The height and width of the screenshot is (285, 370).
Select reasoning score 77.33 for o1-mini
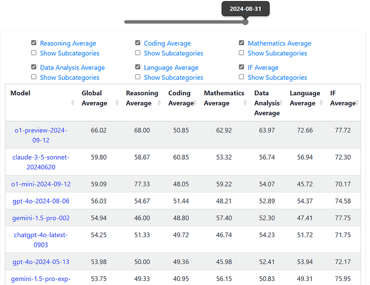tap(142, 184)
